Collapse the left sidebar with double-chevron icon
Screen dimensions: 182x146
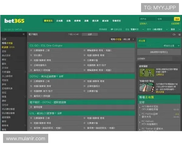pyautogui.click(x=24, y=35)
